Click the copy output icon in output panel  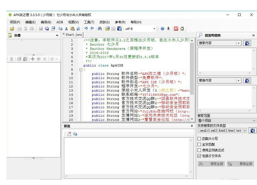pyautogui.click(x=75, y=134)
